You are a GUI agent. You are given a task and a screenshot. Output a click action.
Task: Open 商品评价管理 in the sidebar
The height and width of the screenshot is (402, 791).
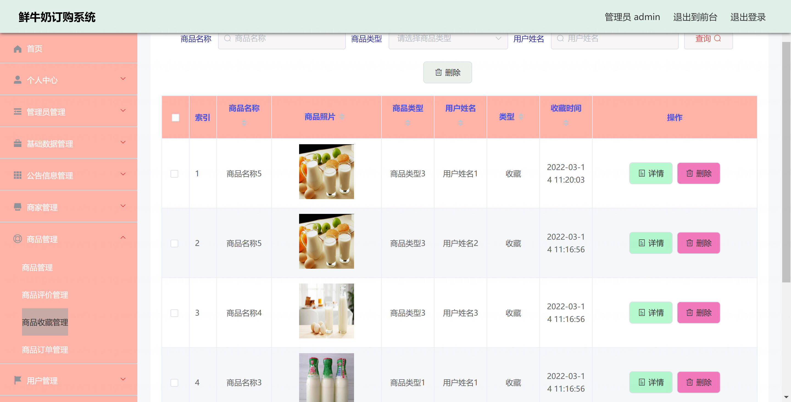(45, 295)
